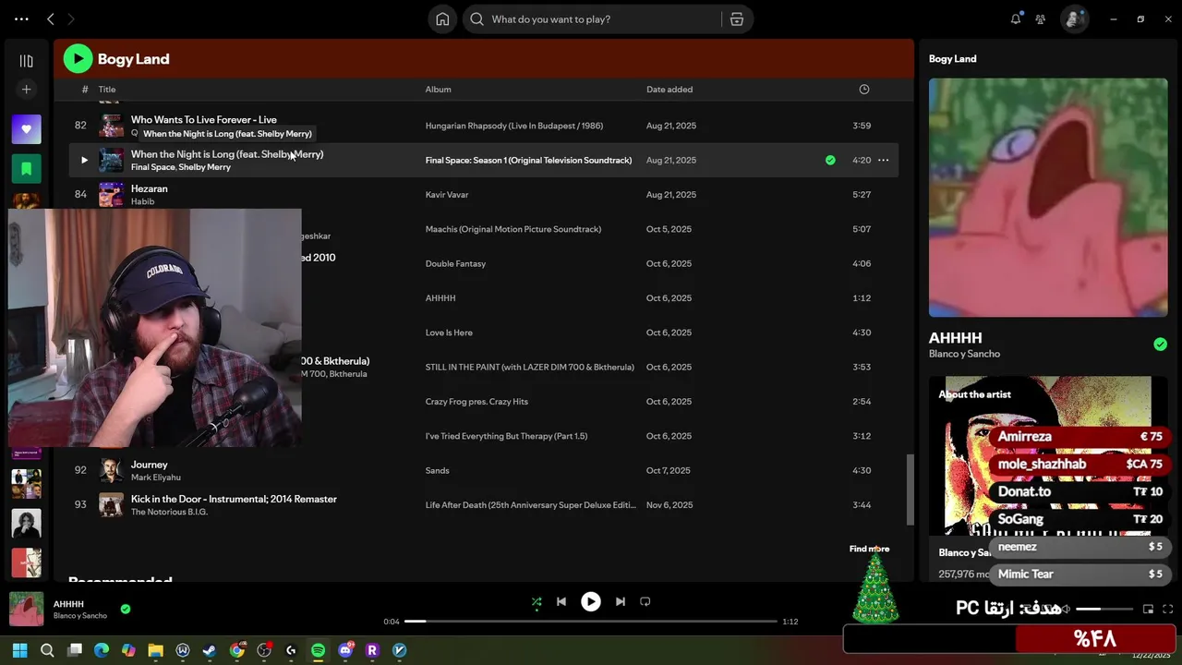Toggle green check on When the Night row
The width and height of the screenshot is (1182, 665).
pyautogui.click(x=830, y=160)
